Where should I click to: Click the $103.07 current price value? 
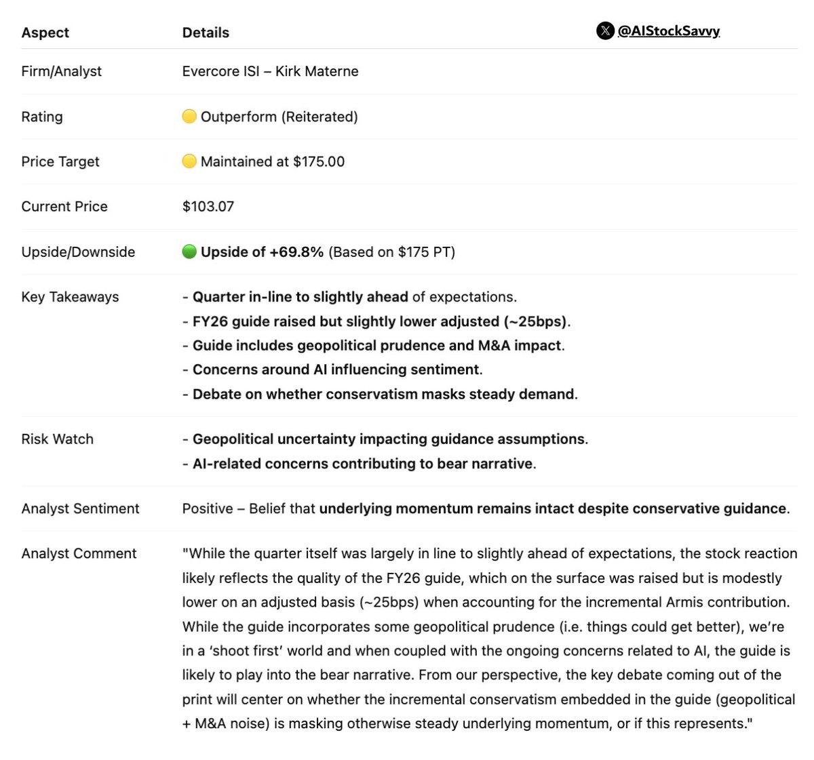(x=208, y=206)
